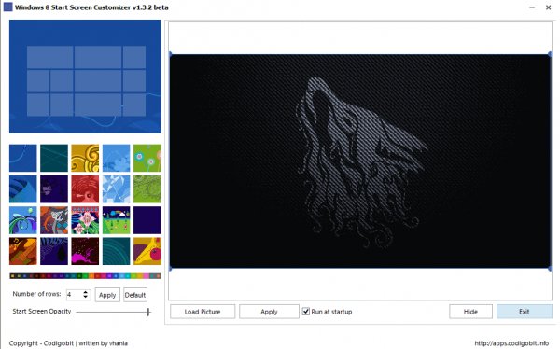560x349 pixels.
Task: Apply the loaded wolf picture
Action: coord(269,312)
